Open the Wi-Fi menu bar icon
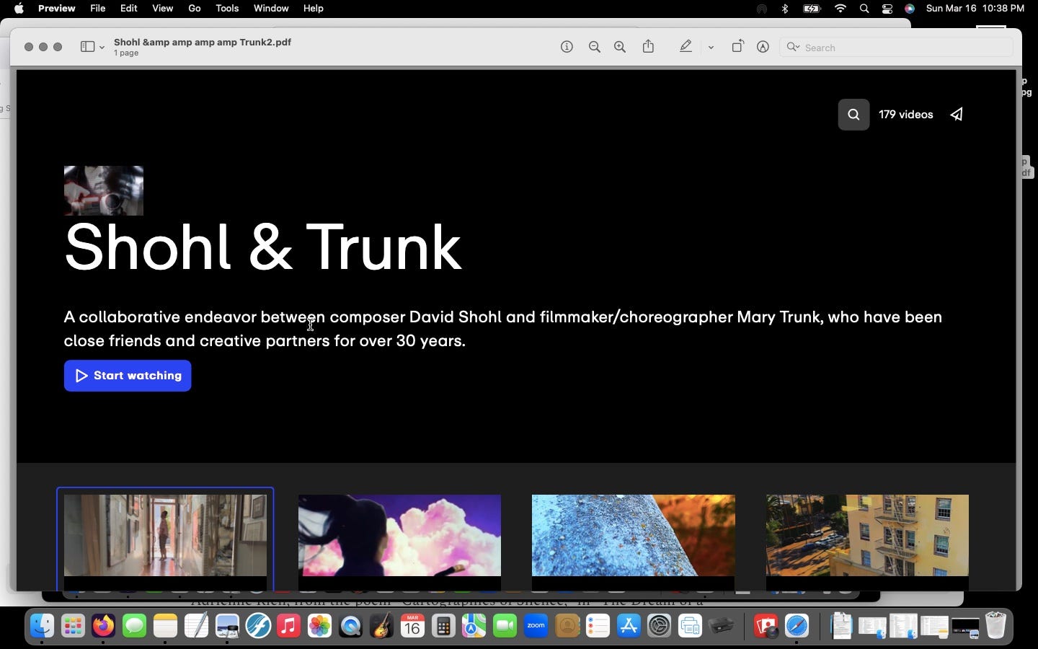The image size is (1038, 649). [840, 9]
